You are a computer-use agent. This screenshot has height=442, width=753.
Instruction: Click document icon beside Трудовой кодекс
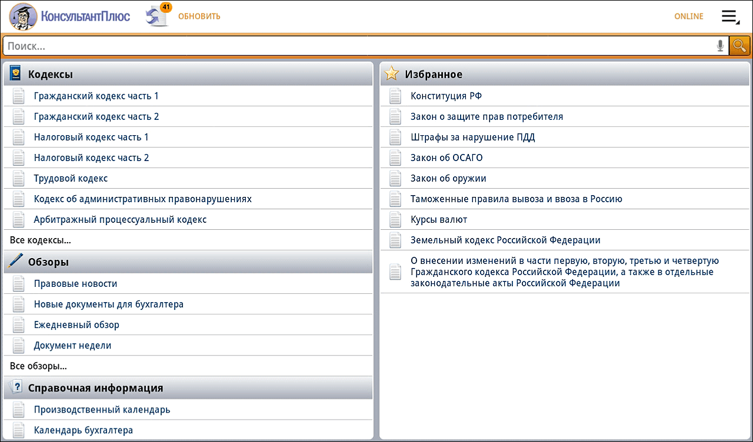click(19, 178)
